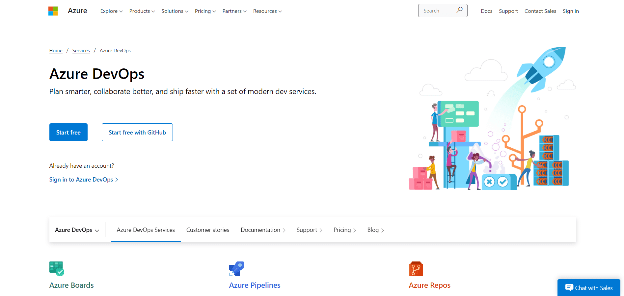
Task: Click the Microsoft logo icon
Action: [x=53, y=11]
